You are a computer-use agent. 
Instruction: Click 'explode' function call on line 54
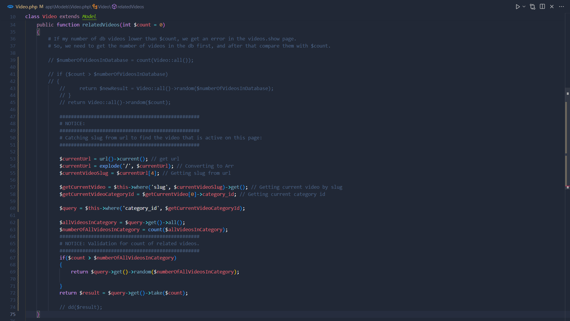point(110,166)
